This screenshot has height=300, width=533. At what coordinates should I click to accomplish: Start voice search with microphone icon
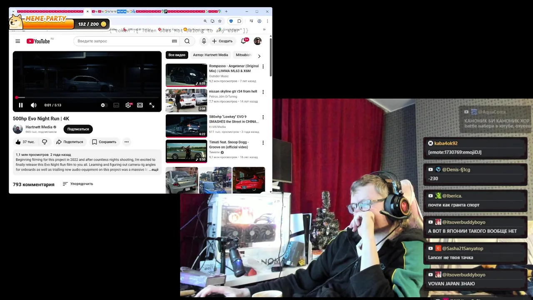click(x=204, y=41)
